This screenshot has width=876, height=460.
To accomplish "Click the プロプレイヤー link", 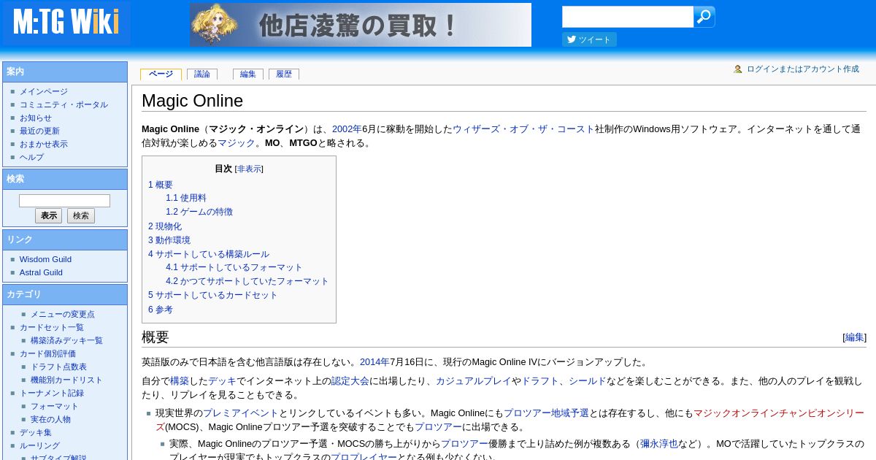I will click(364, 457).
